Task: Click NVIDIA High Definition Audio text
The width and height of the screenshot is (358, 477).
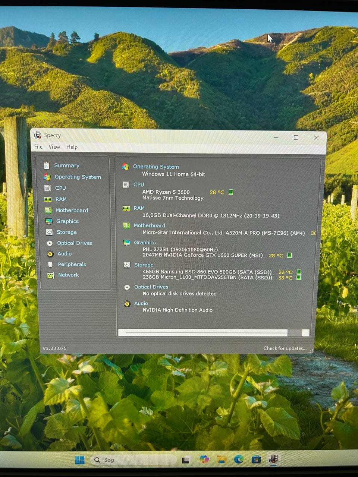Action: [178, 310]
